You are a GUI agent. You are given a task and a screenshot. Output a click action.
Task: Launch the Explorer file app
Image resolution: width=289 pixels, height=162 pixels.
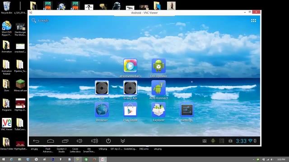158,110
